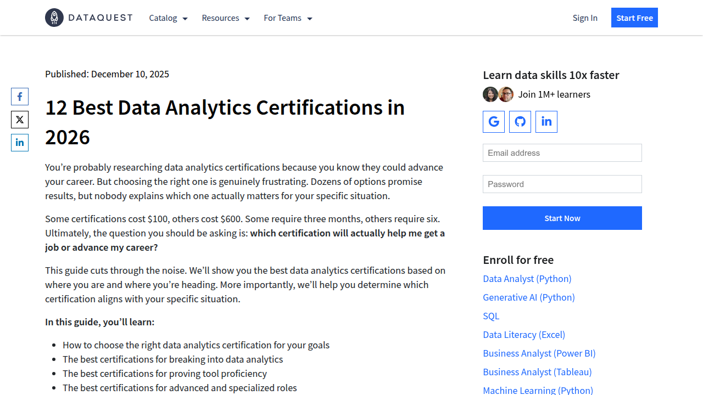This screenshot has height=395, width=703.
Task: Expand the Catalog dropdown menu
Action: coord(169,18)
